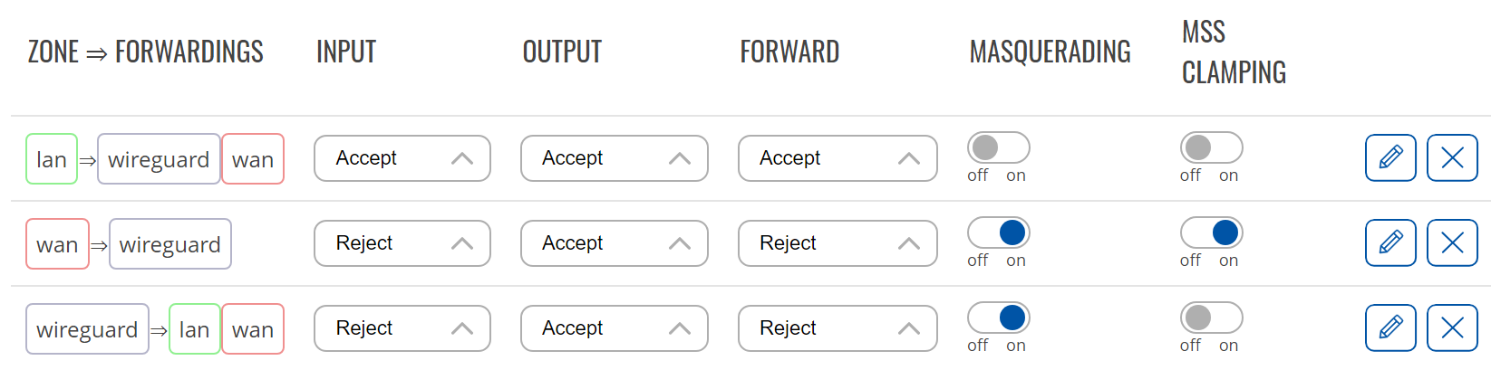
Task: Disable MSS clamping for the wan zone
Action: (1211, 232)
